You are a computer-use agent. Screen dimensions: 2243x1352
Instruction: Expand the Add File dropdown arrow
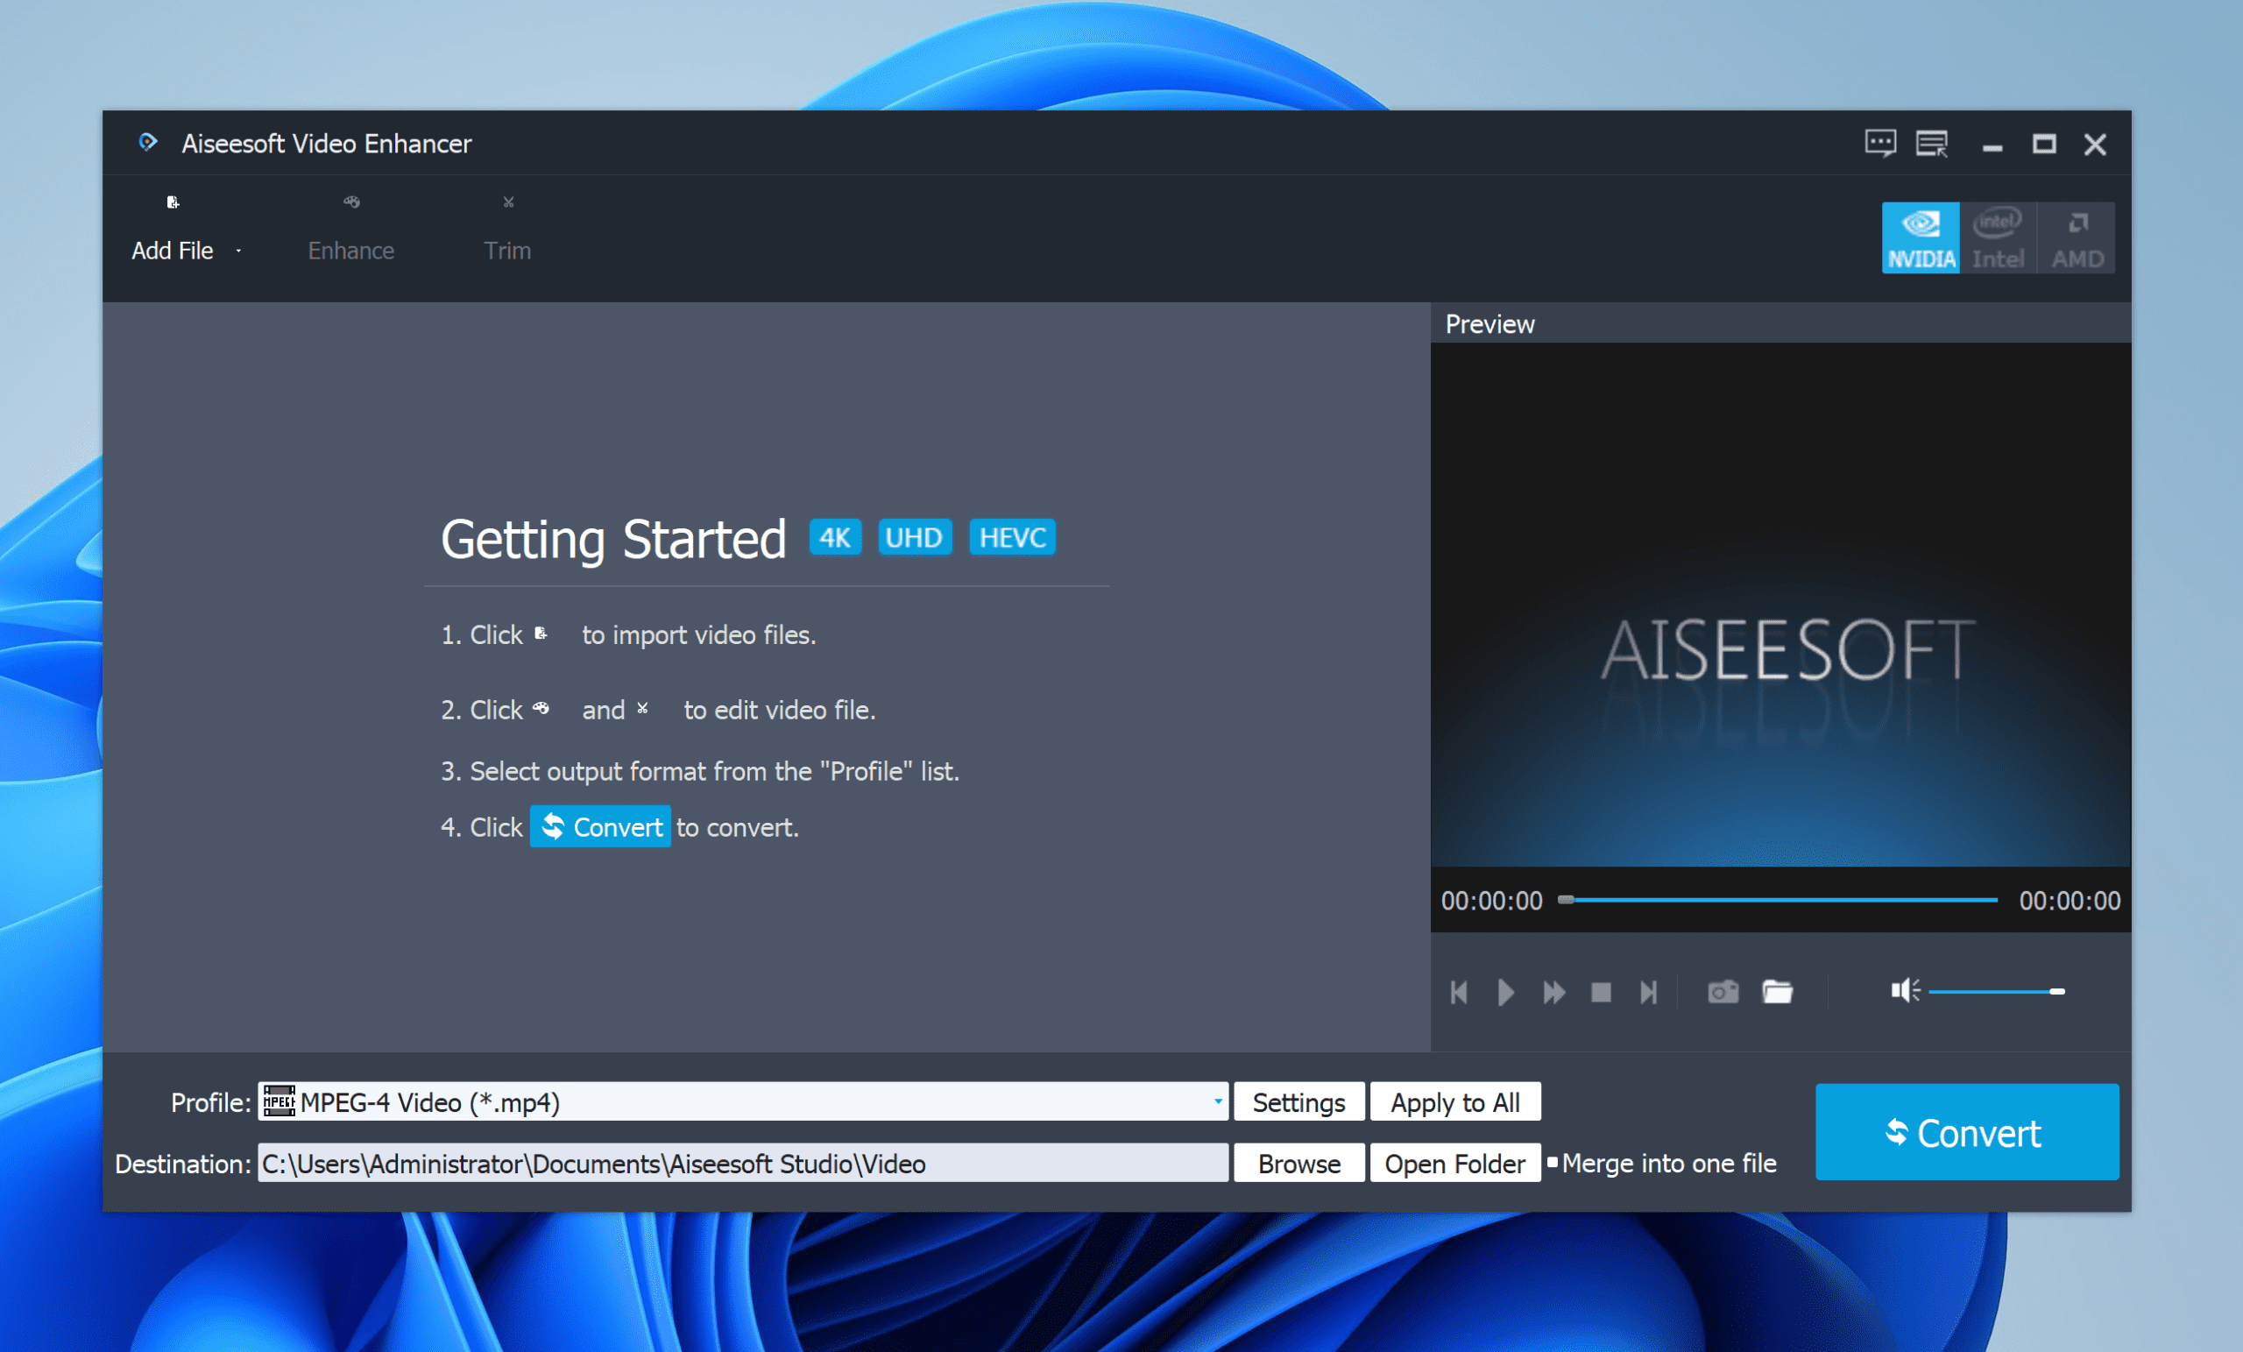coord(238,251)
